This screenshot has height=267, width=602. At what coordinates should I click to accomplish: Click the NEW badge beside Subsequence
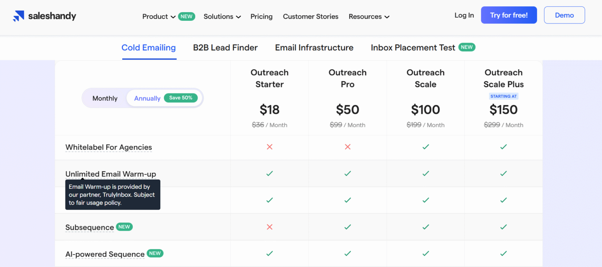124,227
